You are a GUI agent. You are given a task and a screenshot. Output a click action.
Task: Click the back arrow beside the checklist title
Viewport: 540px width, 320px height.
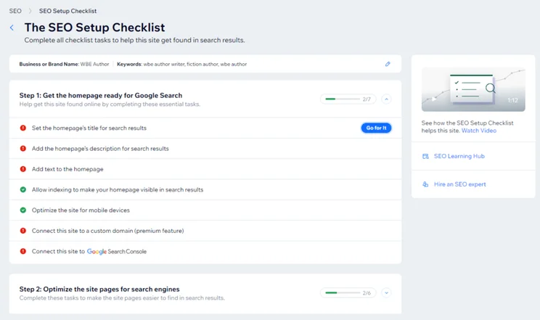(x=12, y=28)
